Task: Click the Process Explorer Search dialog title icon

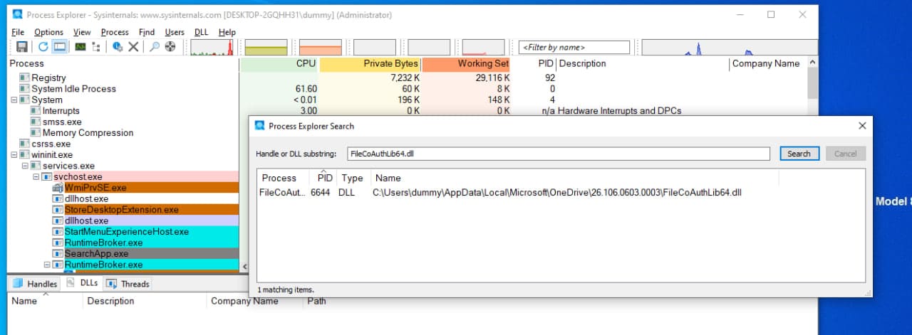Action: tap(260, 126)
